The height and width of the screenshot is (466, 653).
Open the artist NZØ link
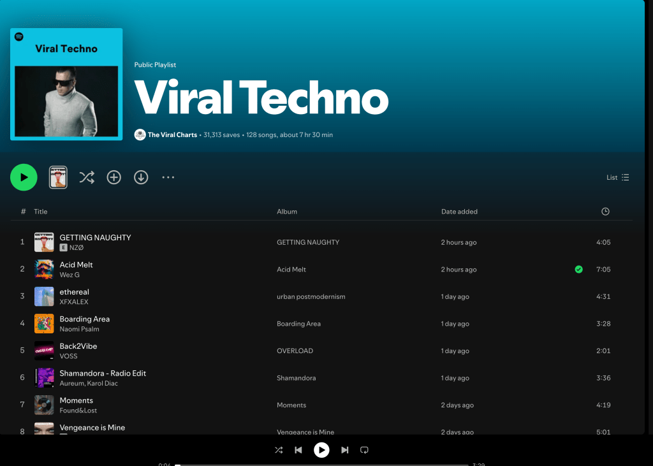click(x=77, y=248)
